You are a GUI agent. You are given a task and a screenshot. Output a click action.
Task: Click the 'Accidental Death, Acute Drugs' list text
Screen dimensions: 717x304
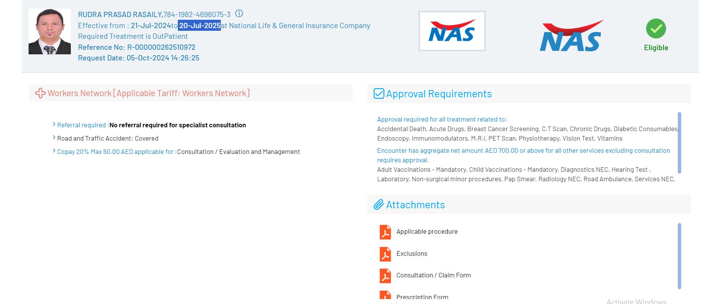528,129
